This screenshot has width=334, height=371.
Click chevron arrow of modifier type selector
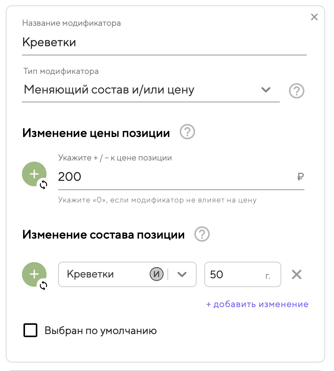[x=266, y=90]
